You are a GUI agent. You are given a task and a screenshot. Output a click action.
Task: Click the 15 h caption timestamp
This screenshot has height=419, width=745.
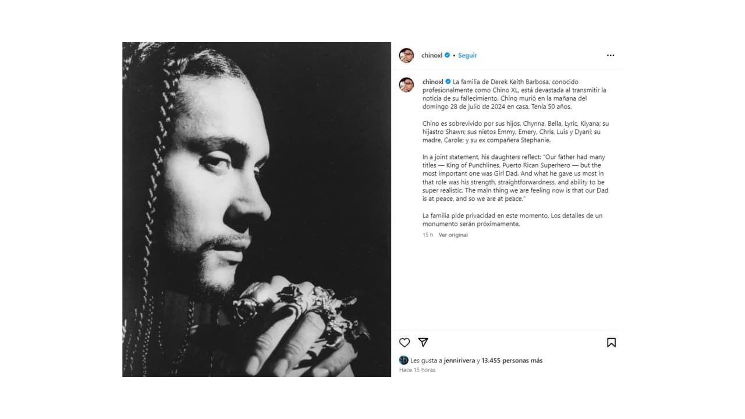428,235
